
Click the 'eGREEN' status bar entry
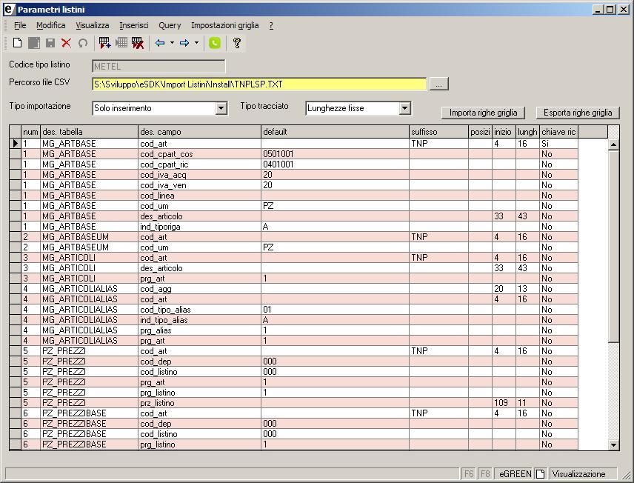pos(515,473)
